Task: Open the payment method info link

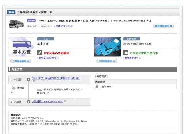Action: [x=63, y=26]
